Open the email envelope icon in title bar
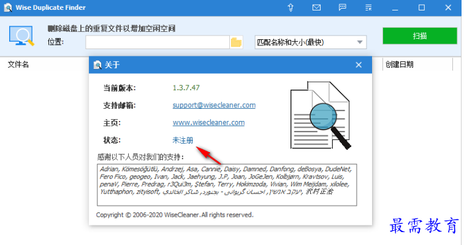 [x=316, y=7]
